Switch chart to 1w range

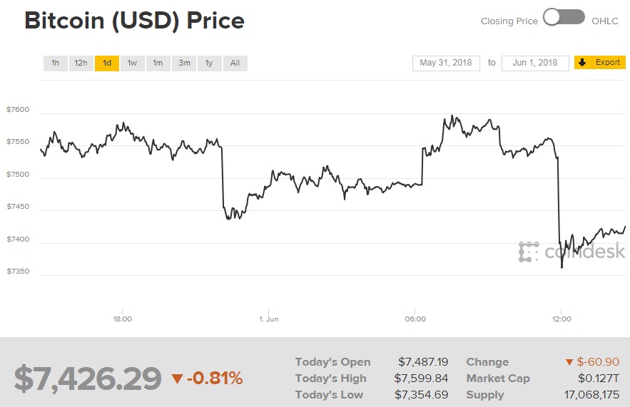(133, 63)
